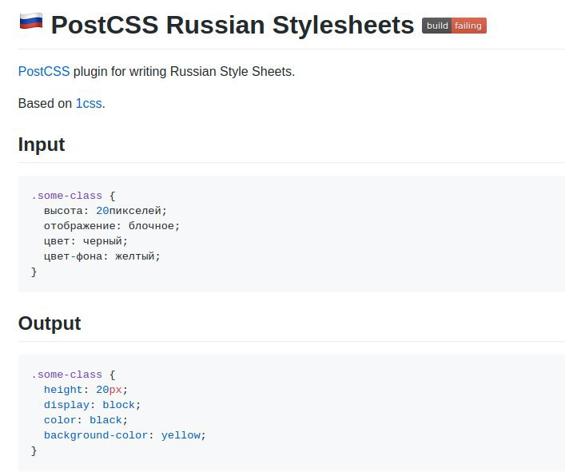Click the .some-class selector in Output code
This screenshot has width=565, height=472.
(x=66, y=375)
